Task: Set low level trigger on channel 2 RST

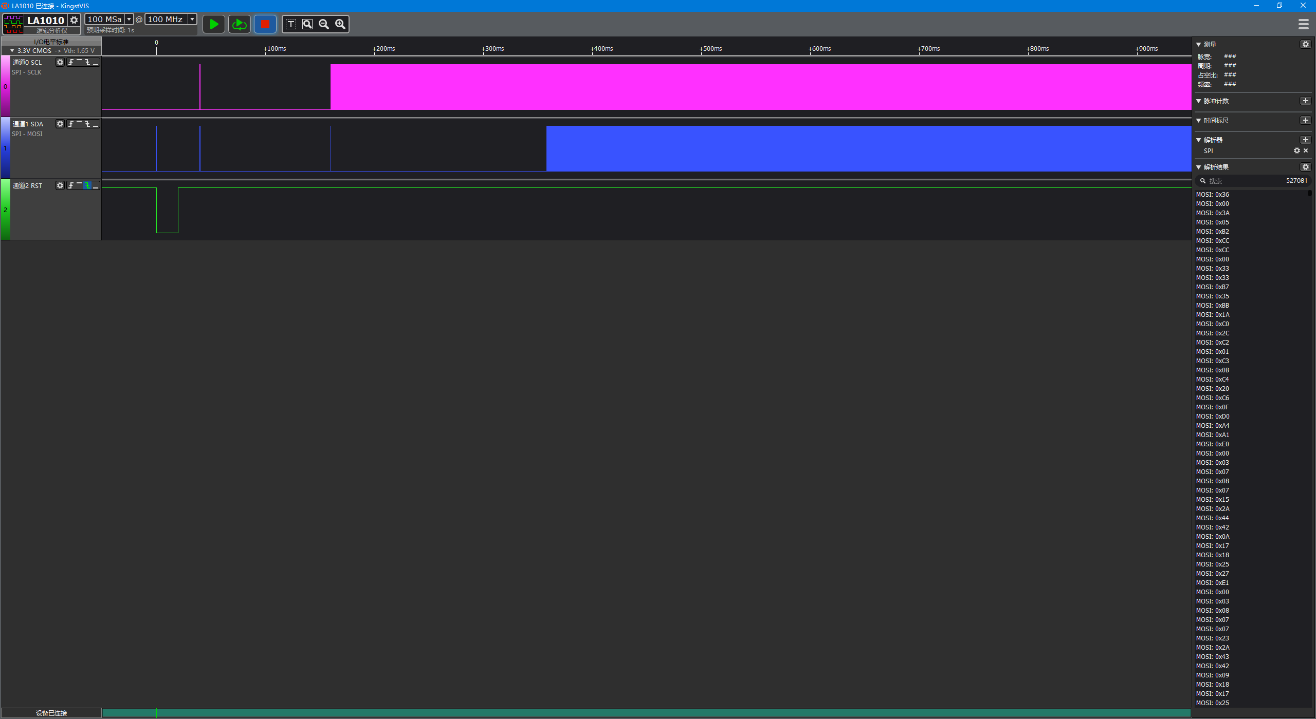Action: 96,185
